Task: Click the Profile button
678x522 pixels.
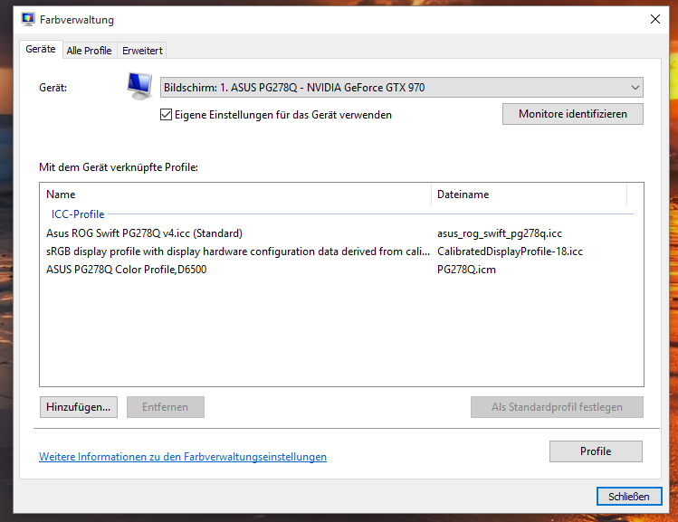Action: 596,451
